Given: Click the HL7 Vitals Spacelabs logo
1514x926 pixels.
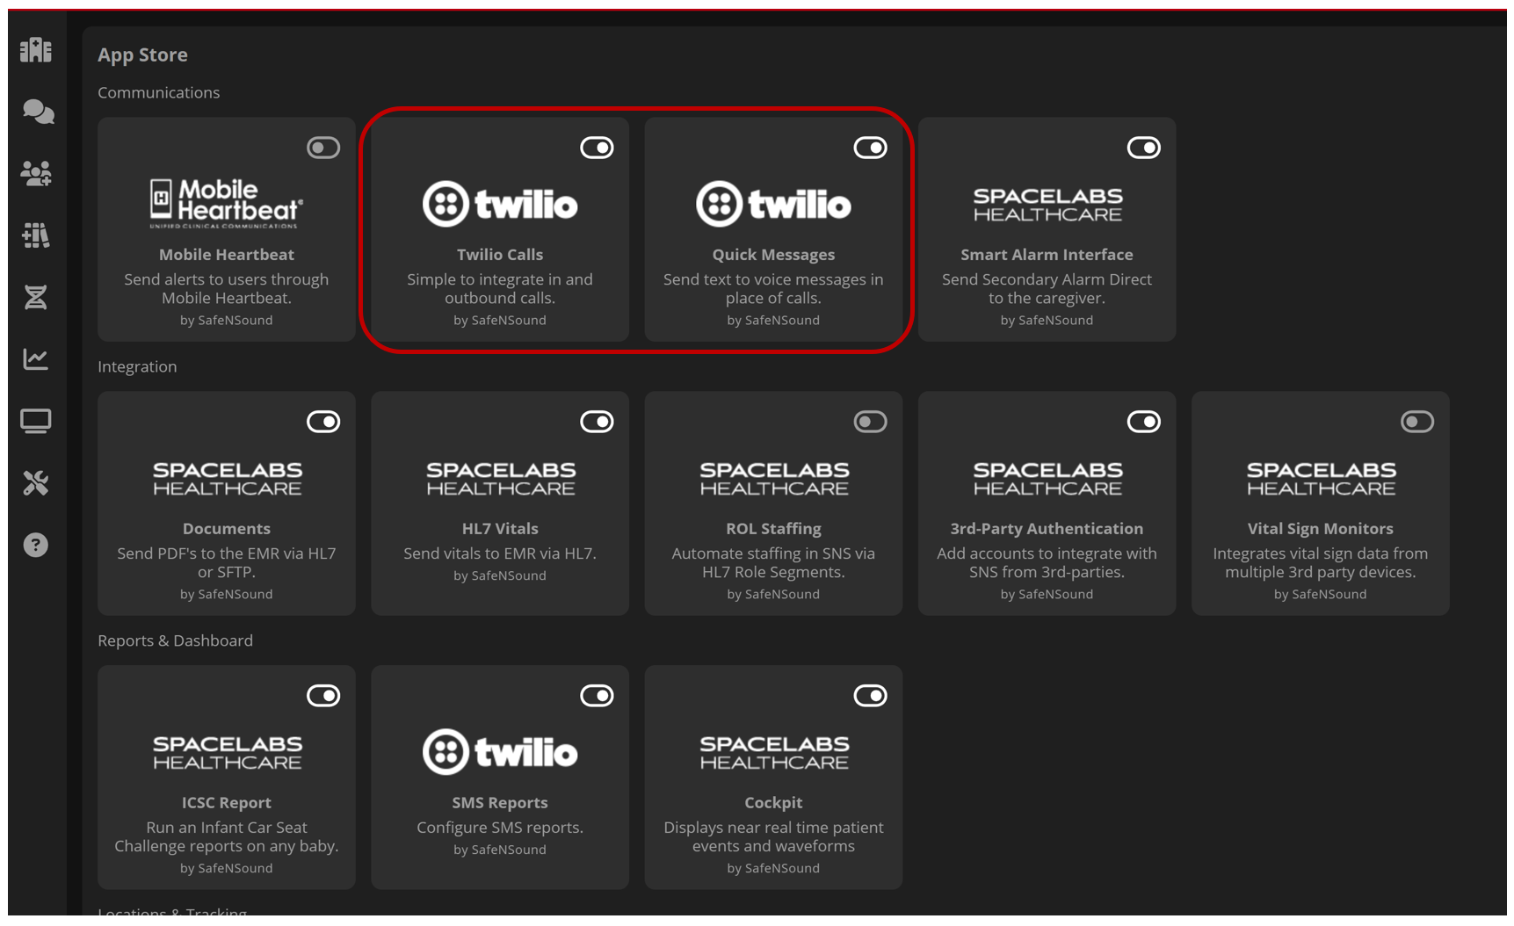Looking at the screenshot, I should click(x=500, y=479).
